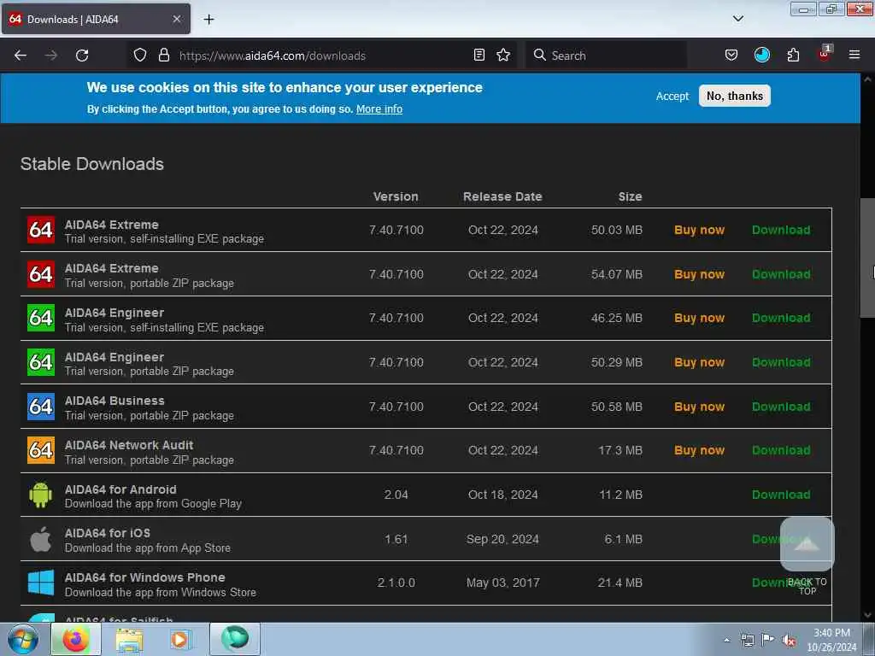Buy now for AIDA64 Extreme portable ZIP

[x=699, y=274]
